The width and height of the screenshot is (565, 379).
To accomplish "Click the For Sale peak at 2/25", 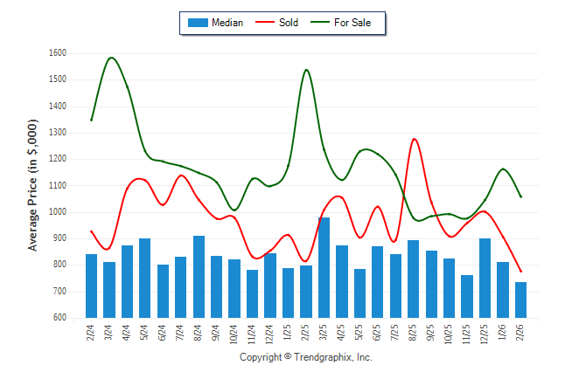I will [x=306, y=70].
